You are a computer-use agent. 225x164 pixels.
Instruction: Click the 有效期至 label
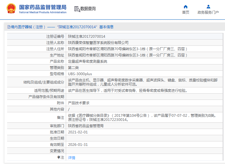pyautogui.click(x=57, y=145)
